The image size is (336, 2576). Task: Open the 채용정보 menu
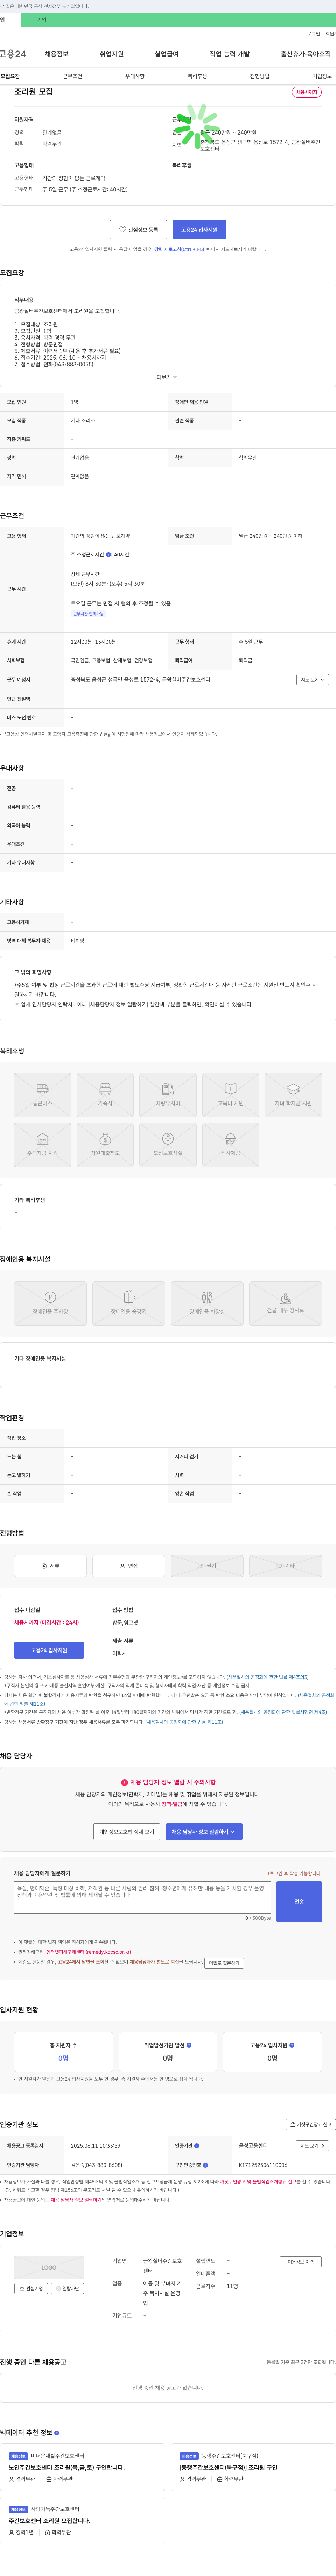(x=57, y=54)
